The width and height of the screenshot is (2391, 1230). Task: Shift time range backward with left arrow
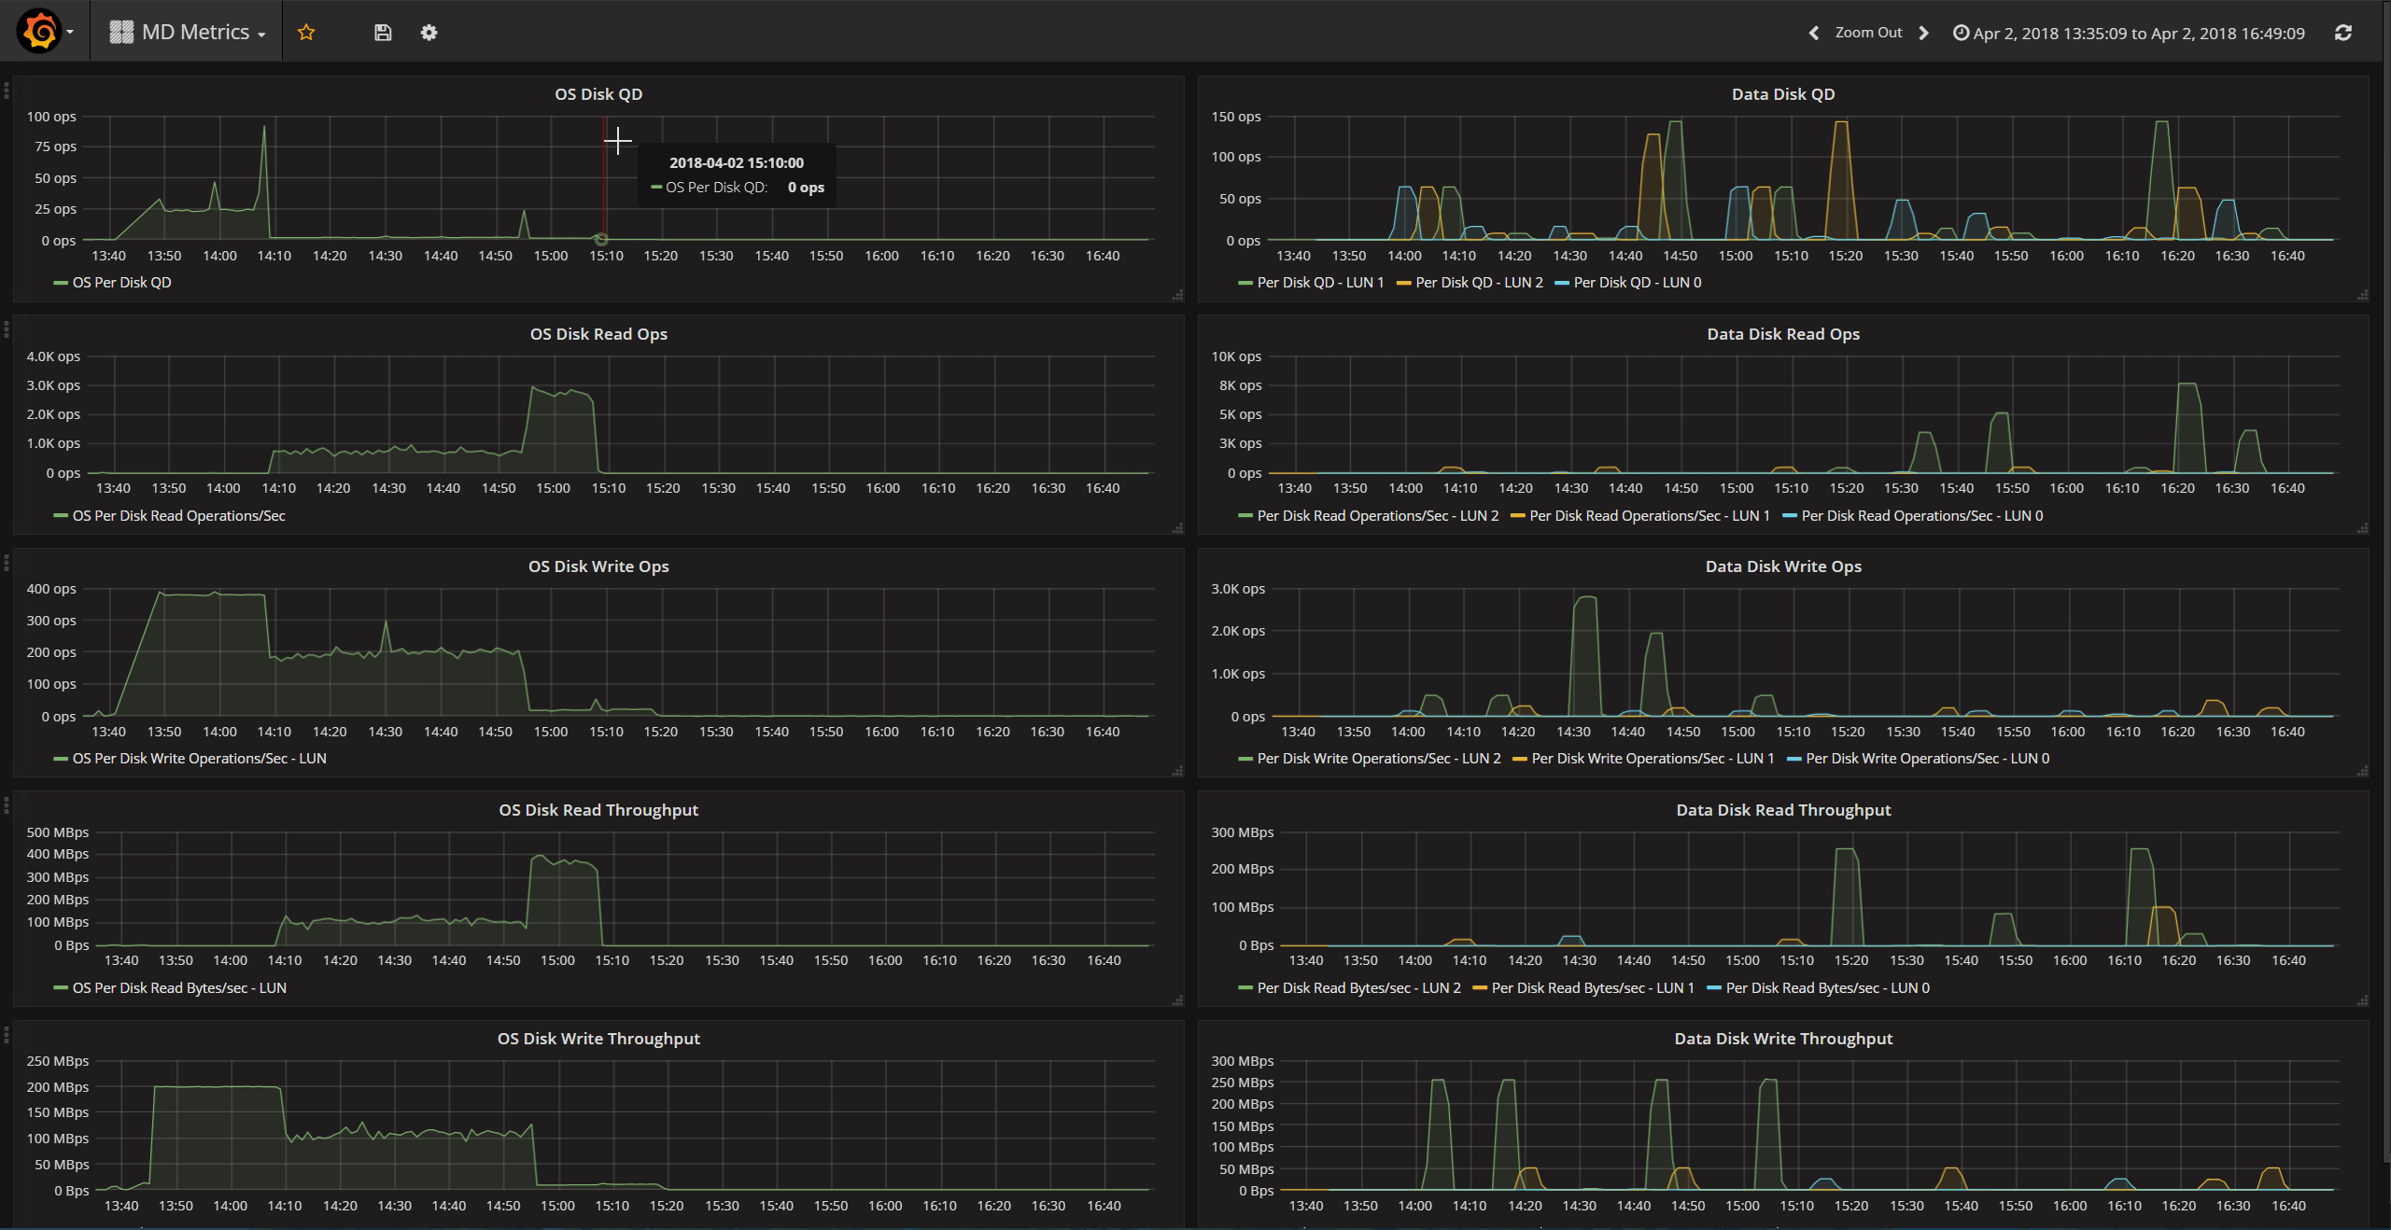point(1813,33)
